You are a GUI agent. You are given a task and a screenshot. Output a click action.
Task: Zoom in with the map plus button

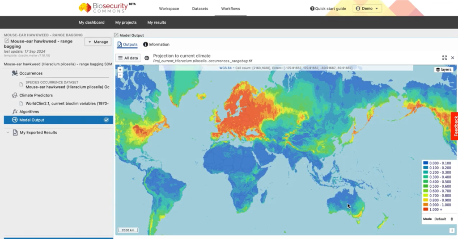pyautogui.click(x=120, y=70)
